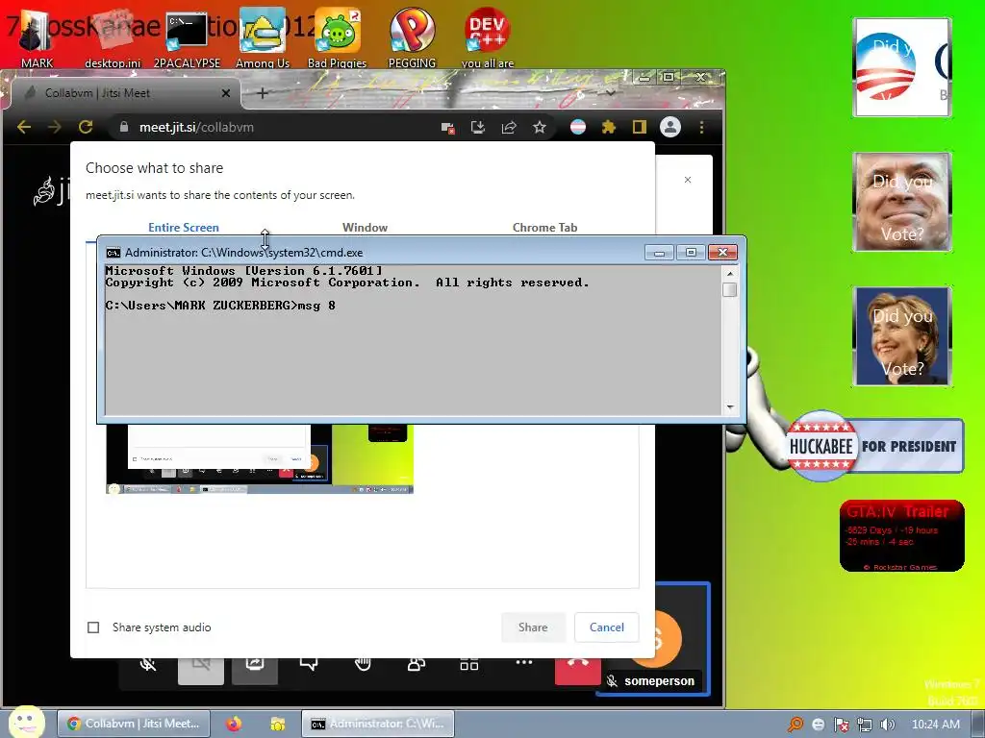Screen dimensions: 985x738
Task: Switch to Collabvm Jitsi Meet taskbar button
Action: (x=133, y=724)
